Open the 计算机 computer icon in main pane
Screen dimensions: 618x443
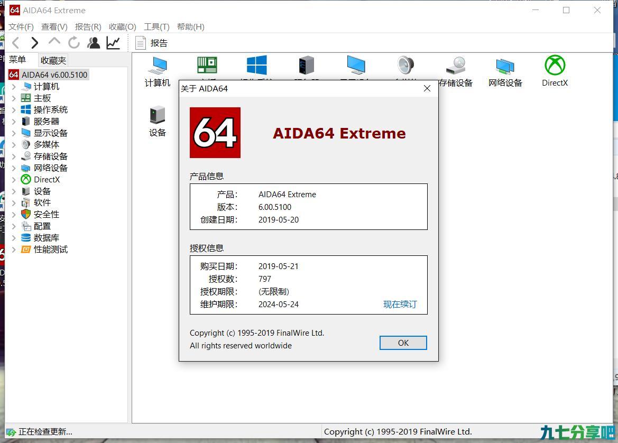click(x=158, y=71)
